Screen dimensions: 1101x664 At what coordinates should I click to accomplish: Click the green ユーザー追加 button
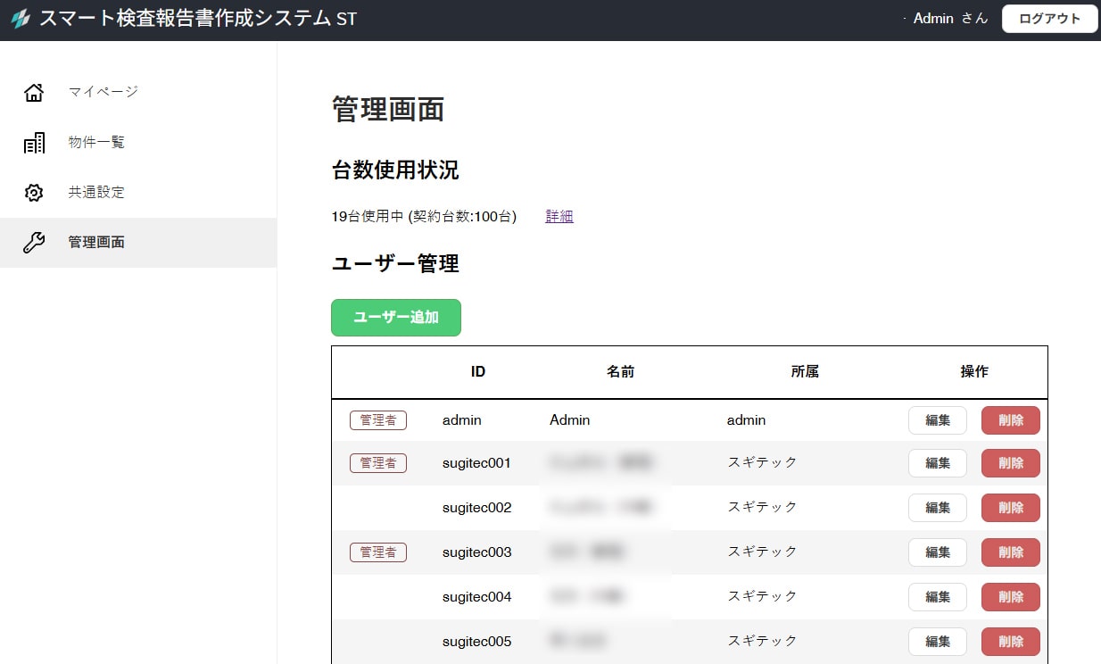point(396,318)
